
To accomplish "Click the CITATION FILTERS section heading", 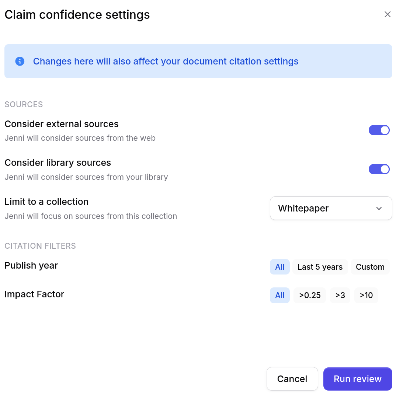I will (x=40, y=246).
